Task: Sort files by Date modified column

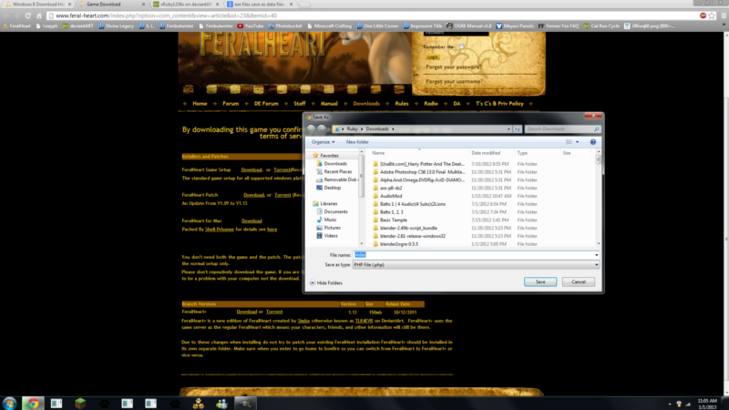Action: point(486,153)
